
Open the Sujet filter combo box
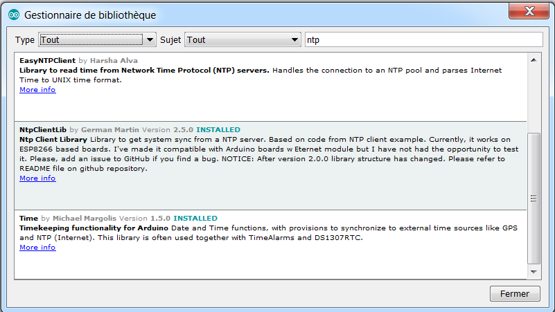click(x=236, y=40)
